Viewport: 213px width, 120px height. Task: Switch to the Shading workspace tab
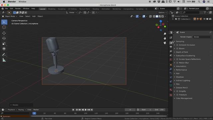[96, 9]
